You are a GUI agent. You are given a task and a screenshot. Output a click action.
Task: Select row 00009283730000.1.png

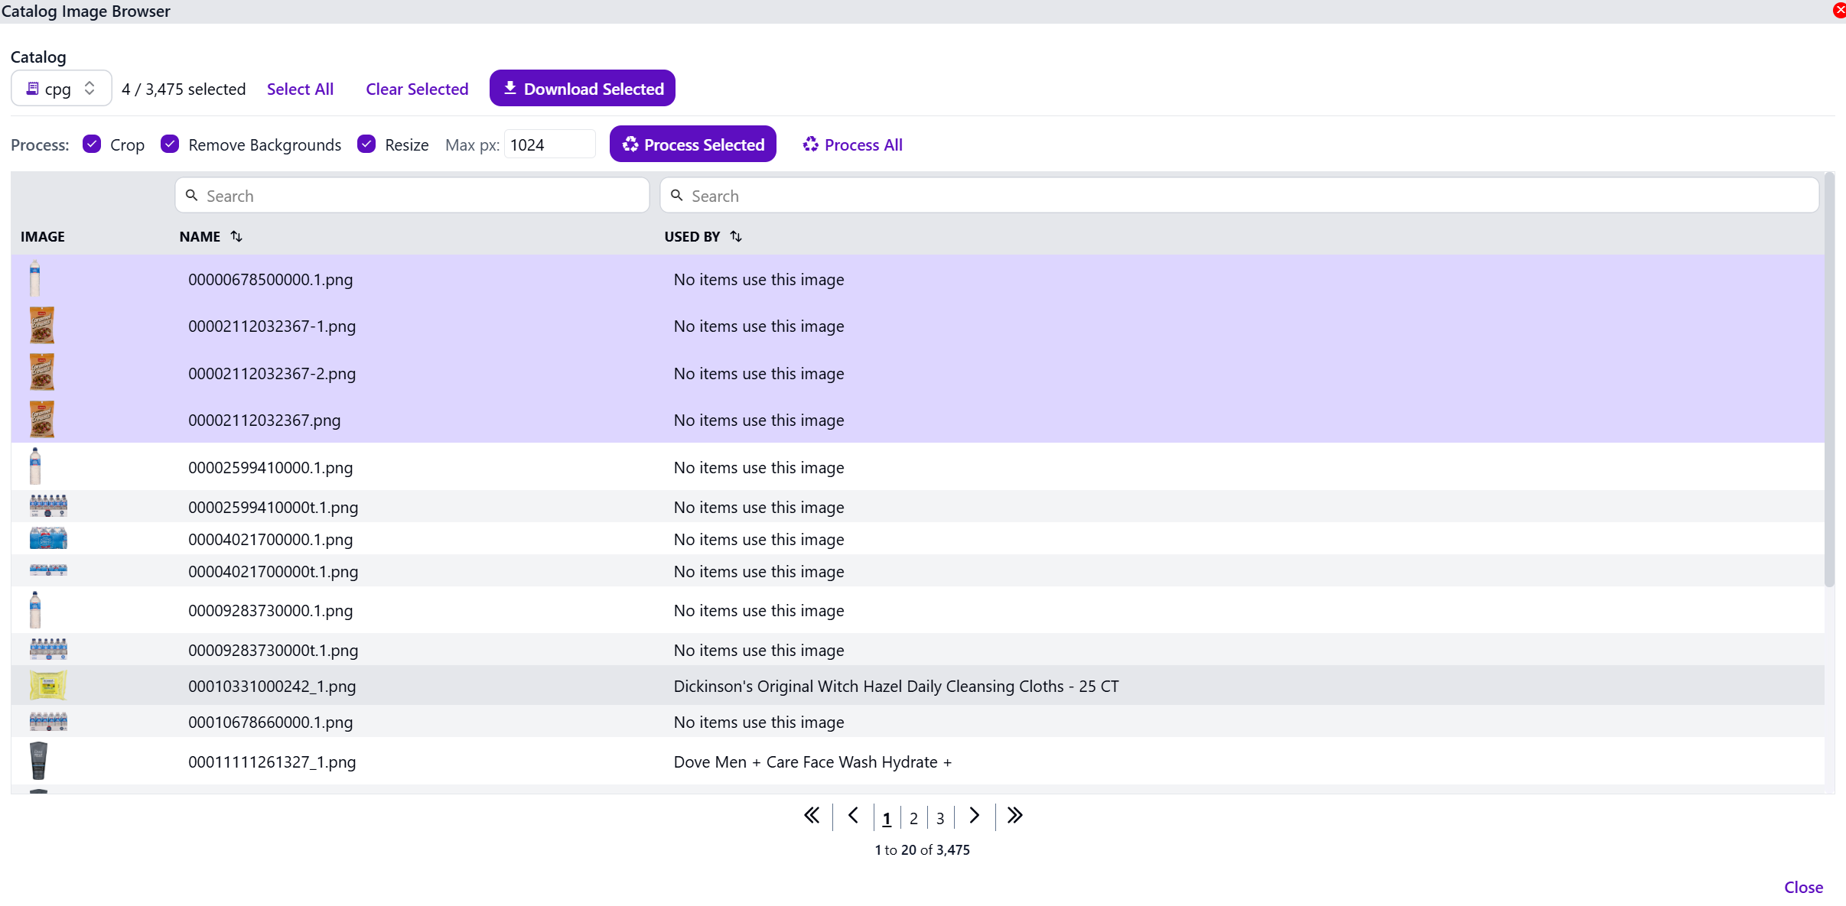click(917, 610)
